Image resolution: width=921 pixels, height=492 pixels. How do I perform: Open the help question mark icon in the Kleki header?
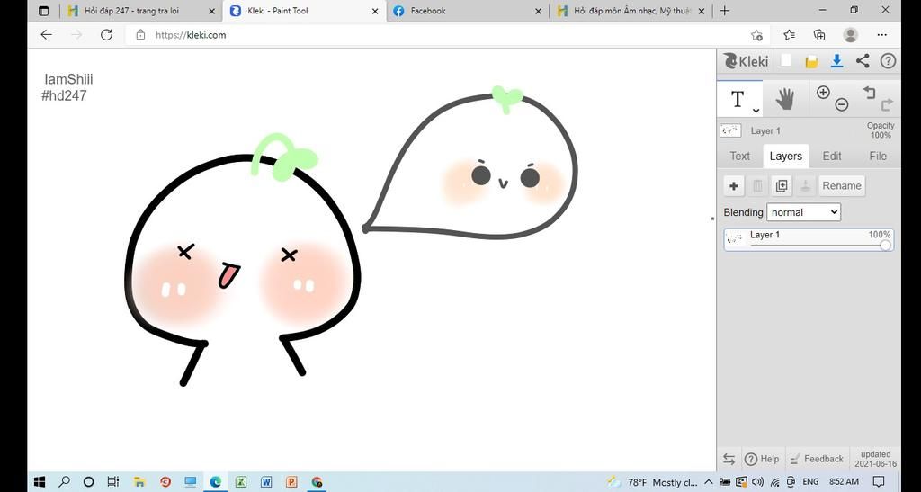point(888,61)
